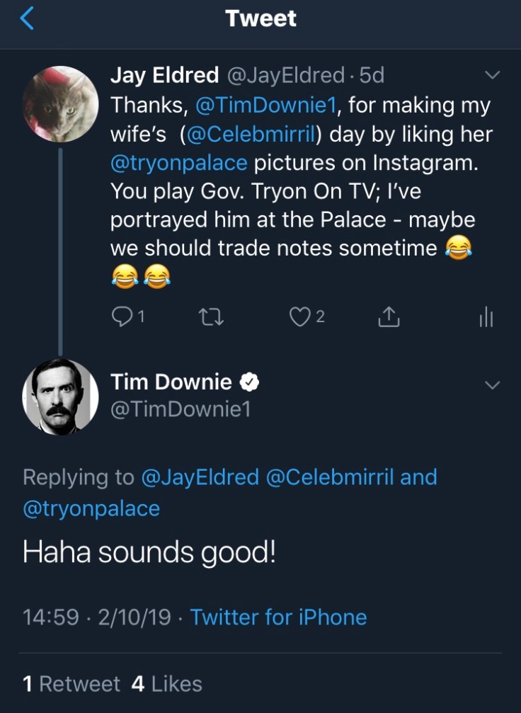Open Tim Downie's tweet options chevron

tap(492, 384)
